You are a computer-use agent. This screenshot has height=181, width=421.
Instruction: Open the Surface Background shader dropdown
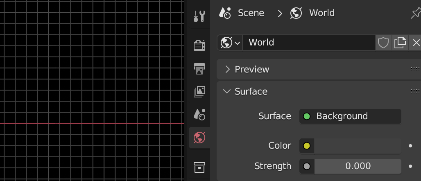(x=350, y=116)
